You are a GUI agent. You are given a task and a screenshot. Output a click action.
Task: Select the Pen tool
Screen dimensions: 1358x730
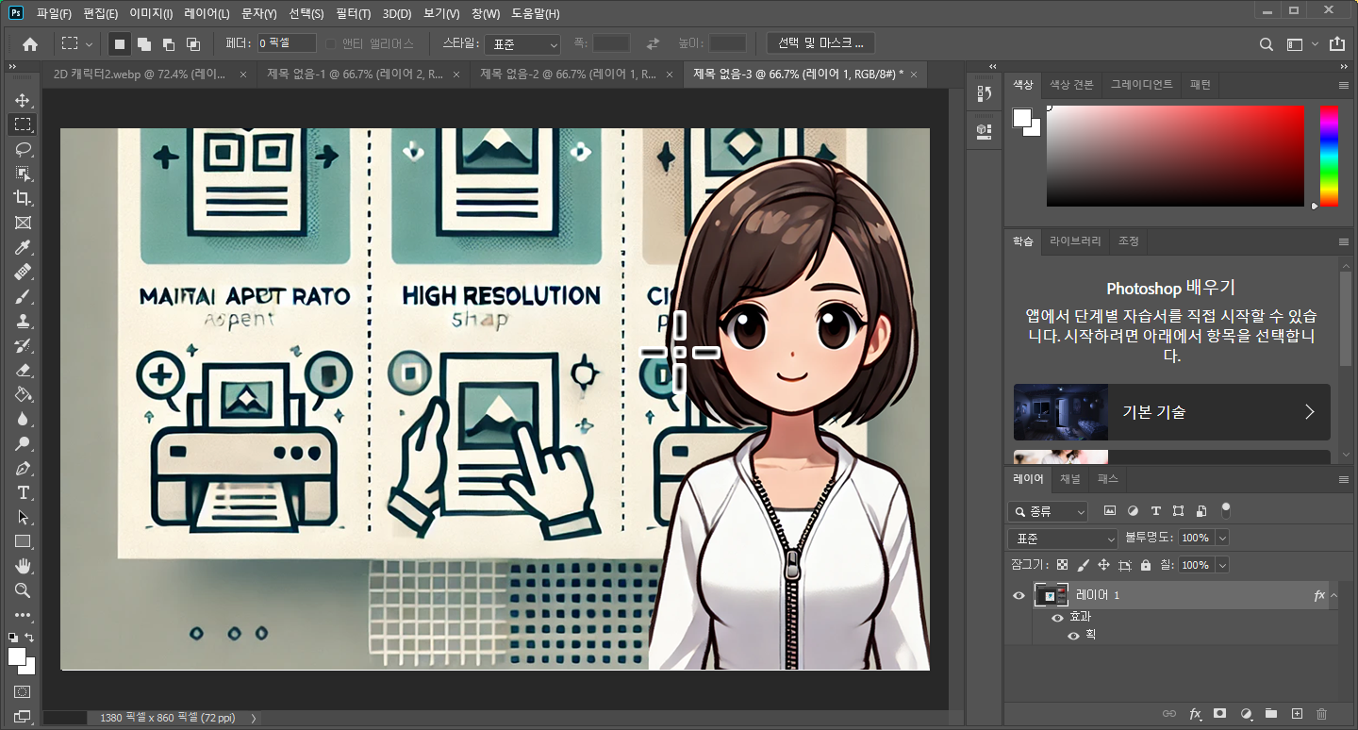(23, 468)
